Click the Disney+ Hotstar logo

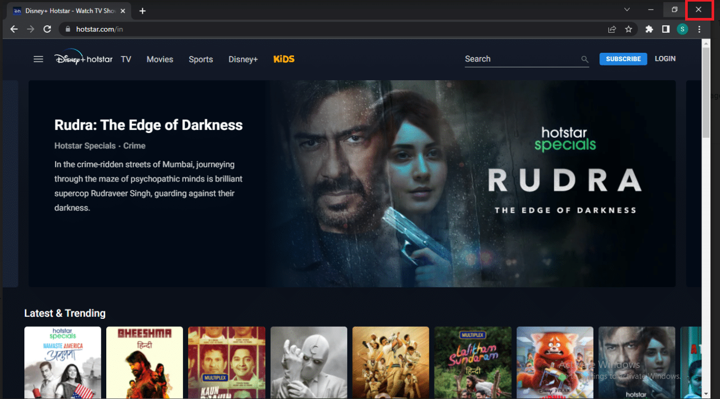(x=84, y=58)
